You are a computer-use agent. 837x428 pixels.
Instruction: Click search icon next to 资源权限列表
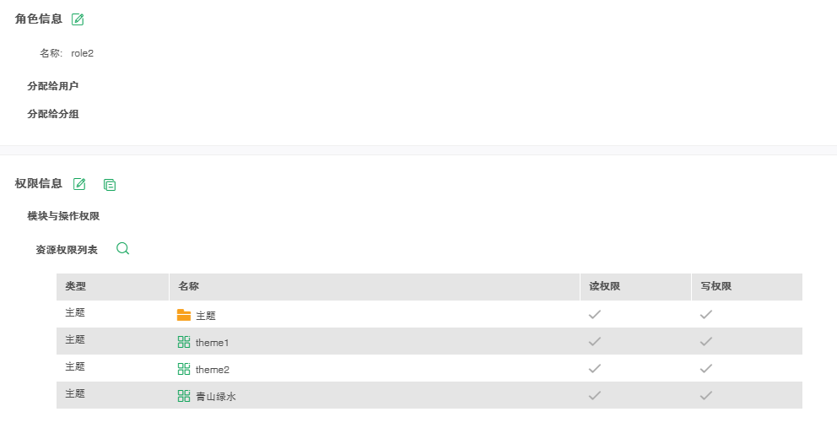coord(123,248)
